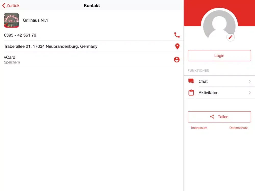Viewport: 255px width, 191px height.
Task: Open the Aktivitäten function entry
Action: (x=219, y=93)
